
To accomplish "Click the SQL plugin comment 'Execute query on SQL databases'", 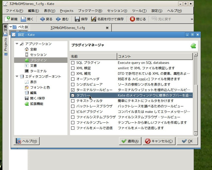I will click(x=143, y=63).
